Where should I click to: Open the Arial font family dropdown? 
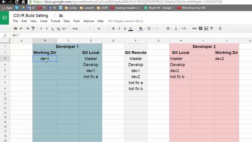82,28
